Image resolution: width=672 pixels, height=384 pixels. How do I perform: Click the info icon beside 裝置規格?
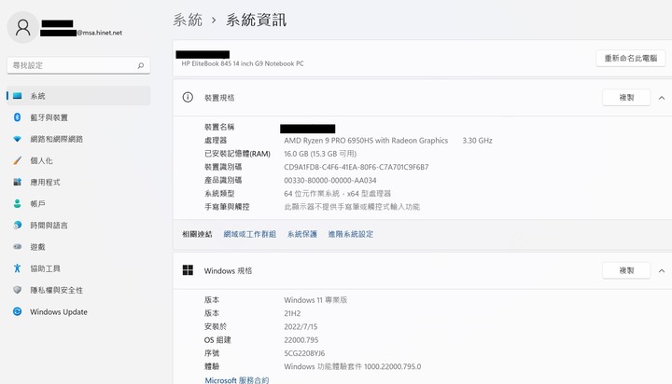coord(188,97)
